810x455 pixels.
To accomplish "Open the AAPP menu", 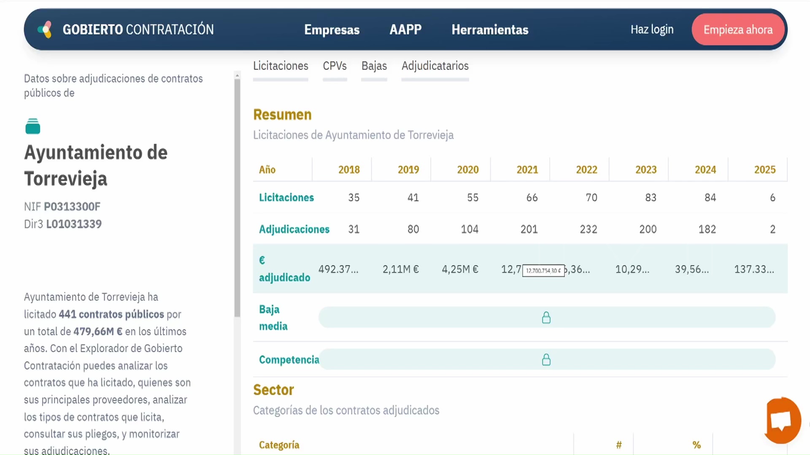I will click(405, 29).
